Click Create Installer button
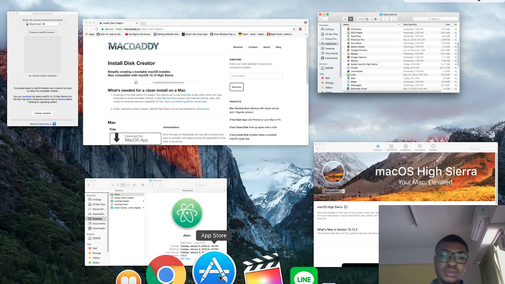The width and height of the screenshot is (505, 284). point(43,113)
